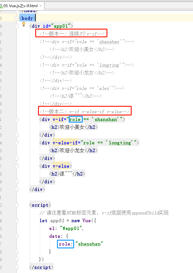Click the active h2 text 欢迎小美女
193x273 pixels.
pyautogui.click(x=72, y=127)
